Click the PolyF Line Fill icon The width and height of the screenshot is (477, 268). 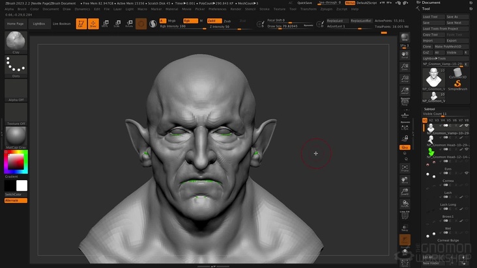[x=405, y=215]
